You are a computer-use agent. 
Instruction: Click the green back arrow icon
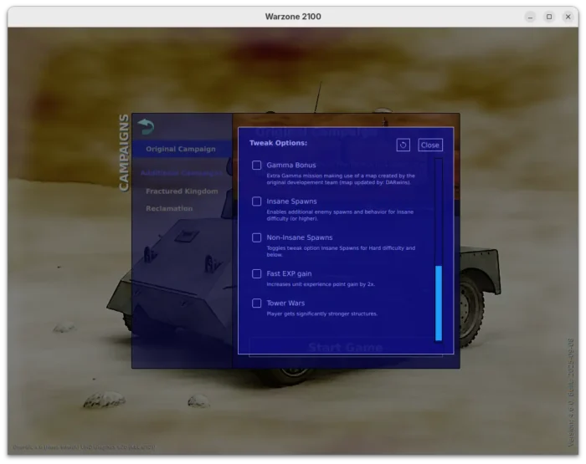(x=146, y=126)
